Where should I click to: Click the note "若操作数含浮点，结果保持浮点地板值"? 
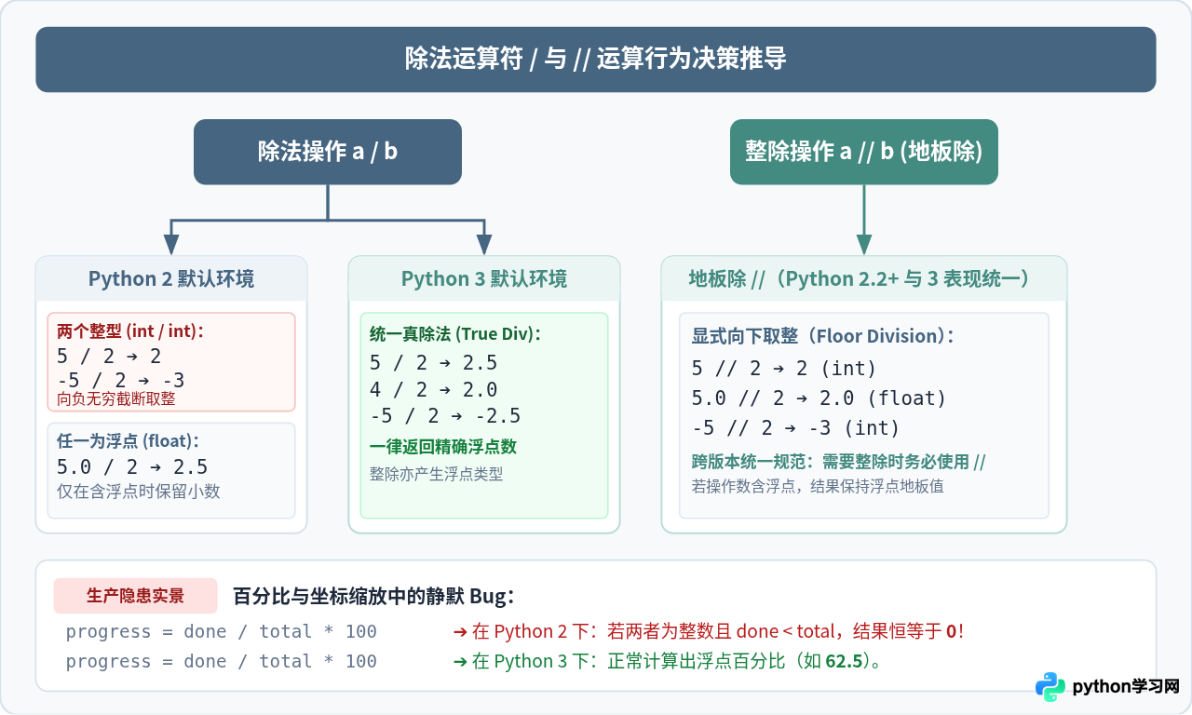818,486
